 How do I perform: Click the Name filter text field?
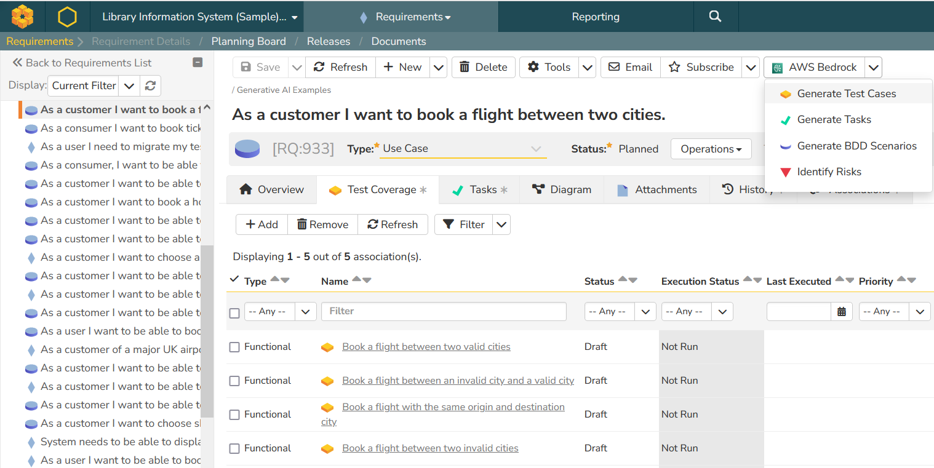(443, 312)
